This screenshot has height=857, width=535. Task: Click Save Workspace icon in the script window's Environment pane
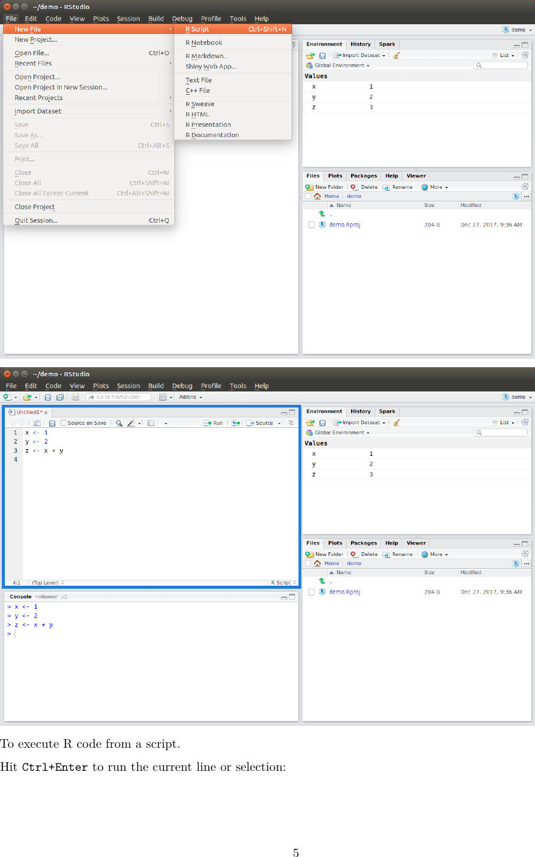(322, 422)
